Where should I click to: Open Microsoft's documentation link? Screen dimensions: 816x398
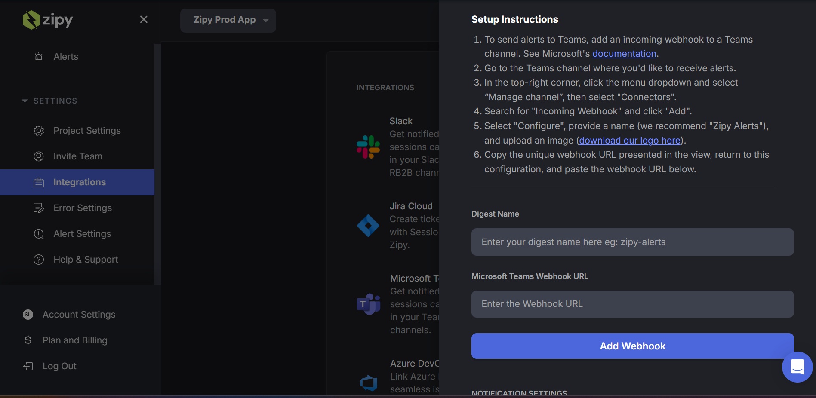point(624,54)
